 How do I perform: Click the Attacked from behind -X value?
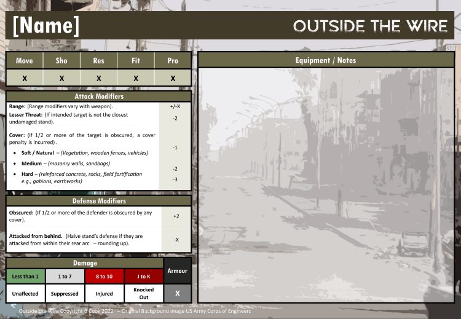point(176,240)
